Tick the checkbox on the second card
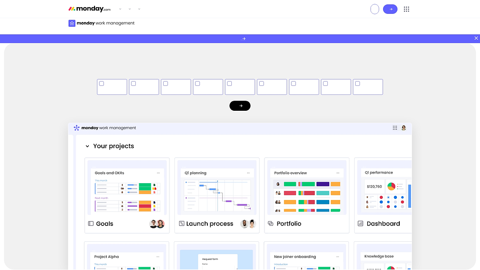Screen dimensions: 480x270 [133, 83]
